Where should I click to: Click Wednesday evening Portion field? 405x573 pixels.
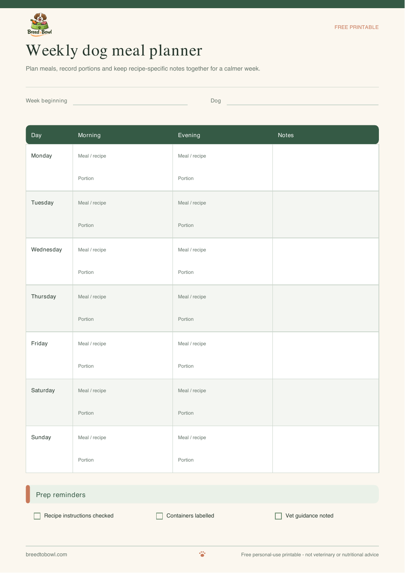pos(186,272)
